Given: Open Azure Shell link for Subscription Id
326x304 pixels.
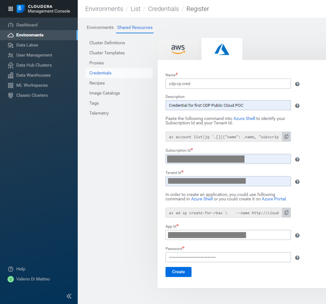Looking at the screenshot, I should (x=244, y=118).
